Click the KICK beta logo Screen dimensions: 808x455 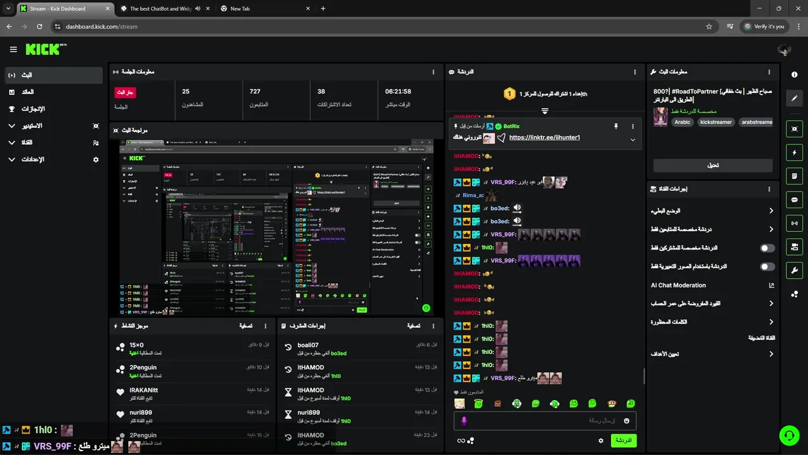point(46,49)
